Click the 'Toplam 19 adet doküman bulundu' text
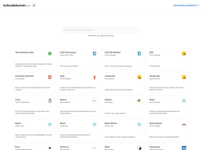 101,36
